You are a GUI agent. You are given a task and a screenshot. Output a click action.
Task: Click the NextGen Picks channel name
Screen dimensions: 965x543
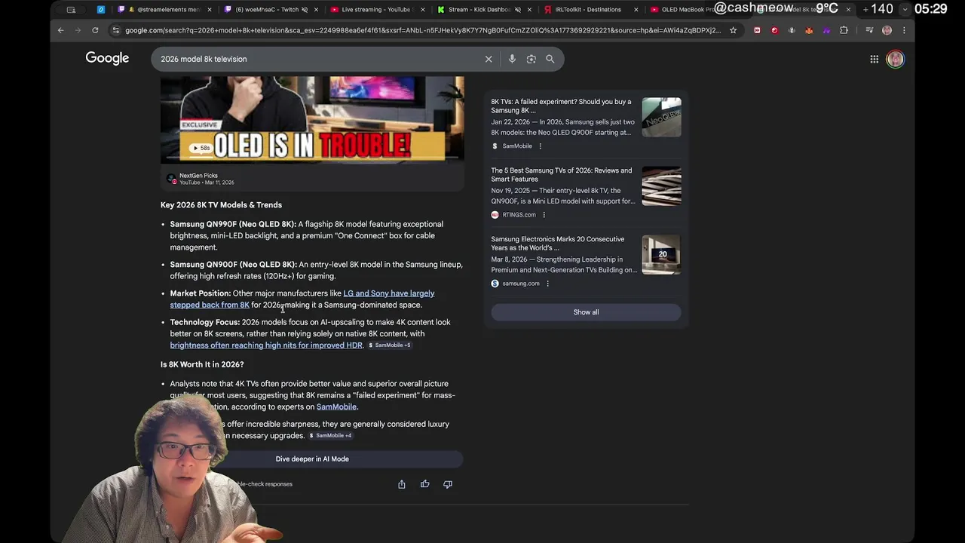pos(198,176)
